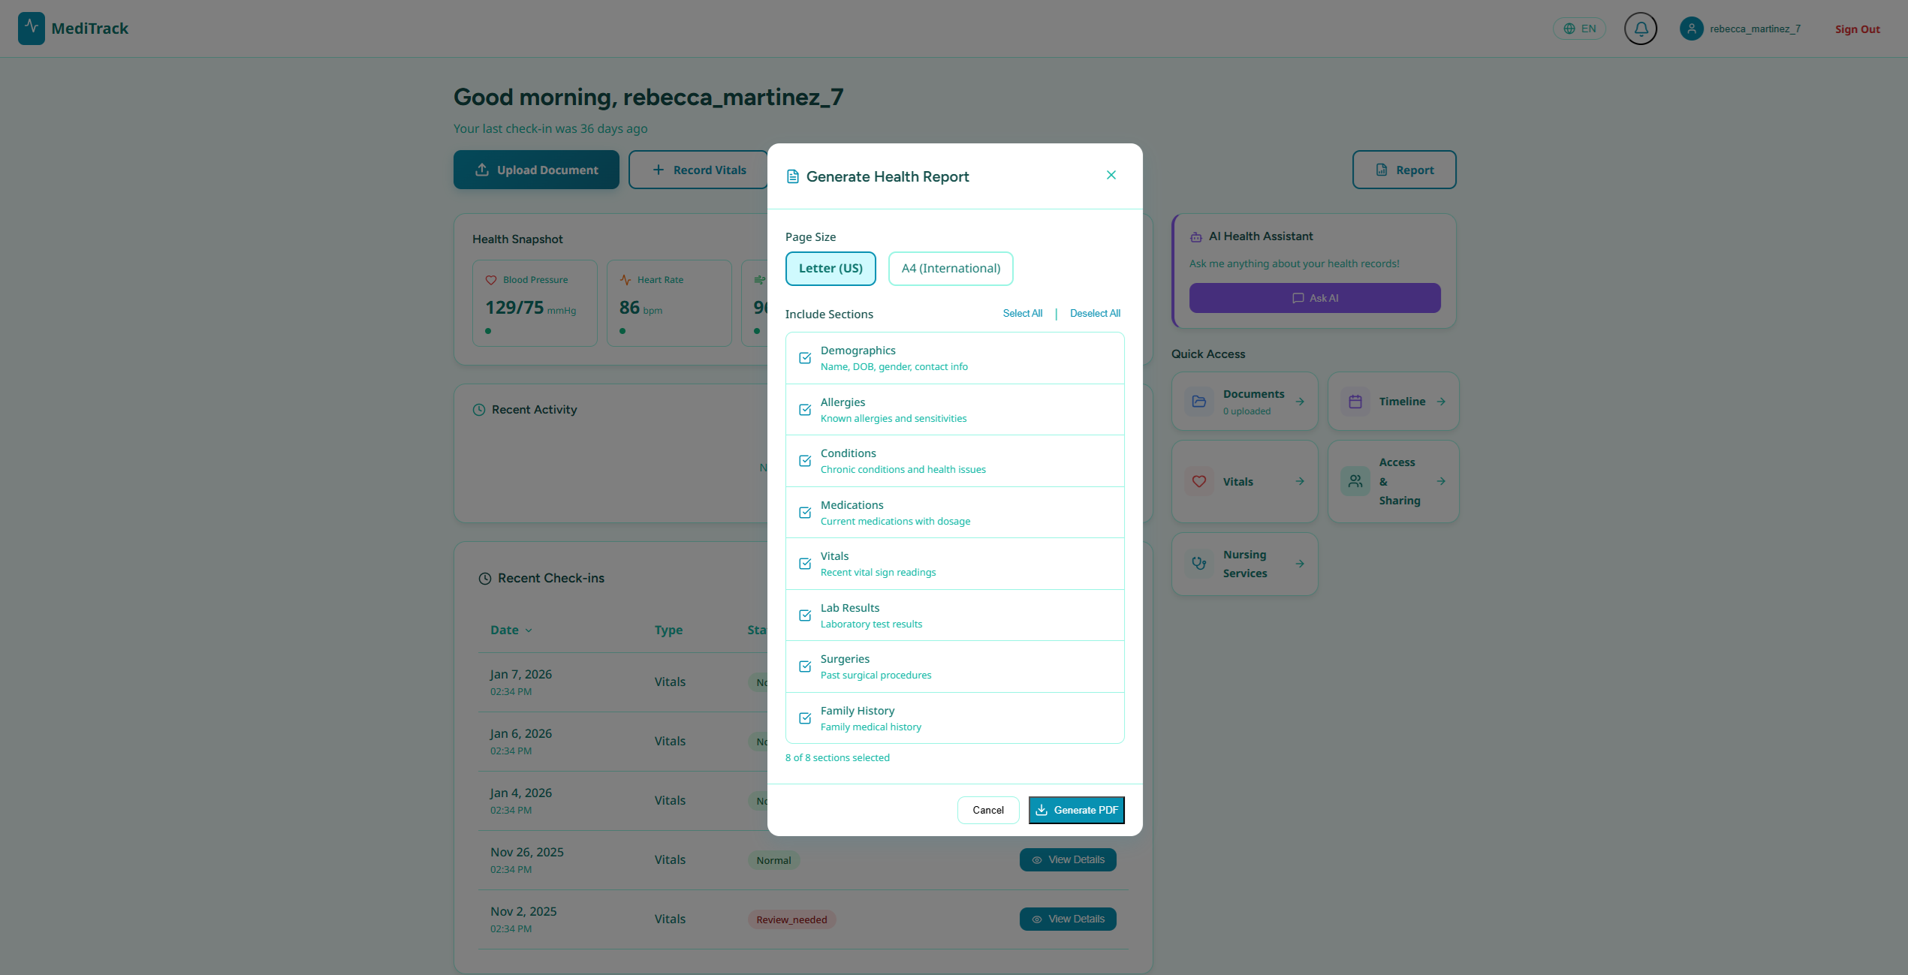This screenshot has height=975, width=1908.
Task: Click the rebecca_martinez_7 user avatar icon
Action: 1691,29
